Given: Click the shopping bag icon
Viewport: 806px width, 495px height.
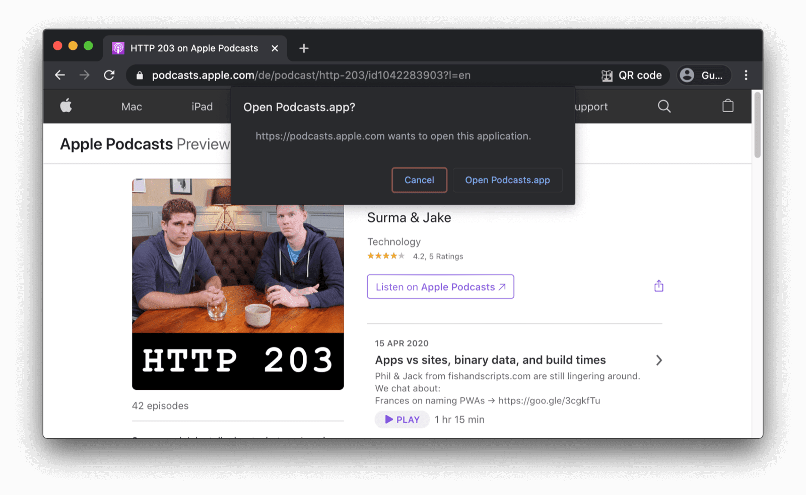Looking at the screenshot, I should pyautogui.click(x=727, y=106).
